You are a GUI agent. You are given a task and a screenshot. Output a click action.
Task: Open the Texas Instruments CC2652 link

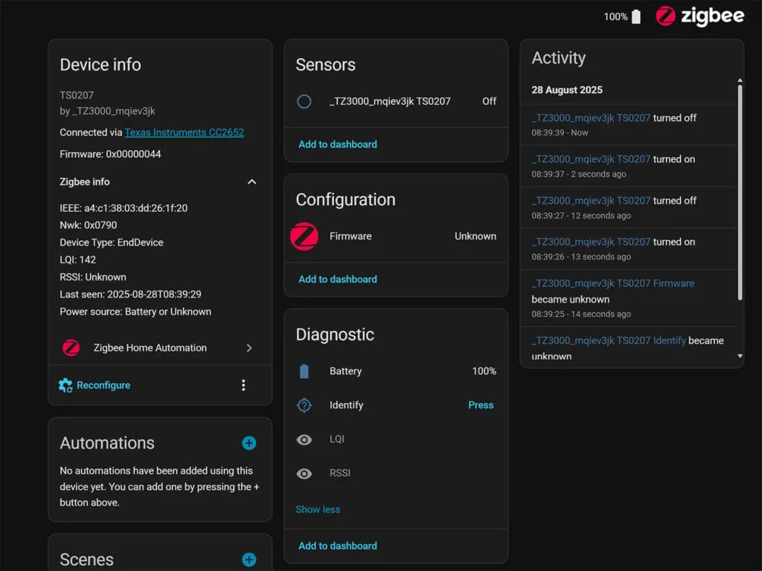click(184, 132)
